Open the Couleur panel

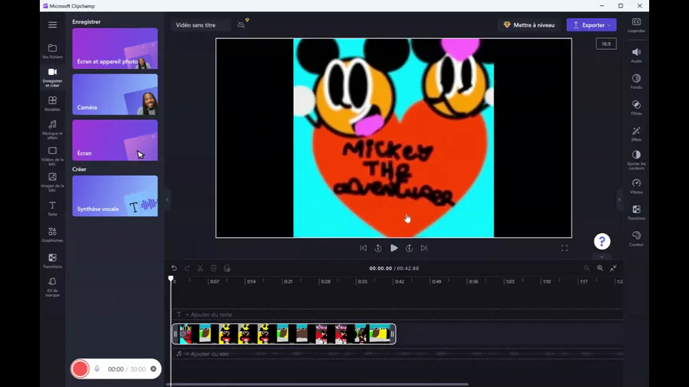[x=636, y=239]
